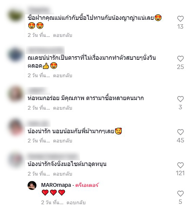Reply to the first comment about น้องญาญ่า
The height and width of the screenshot is (208, 188).
point(63,35)
